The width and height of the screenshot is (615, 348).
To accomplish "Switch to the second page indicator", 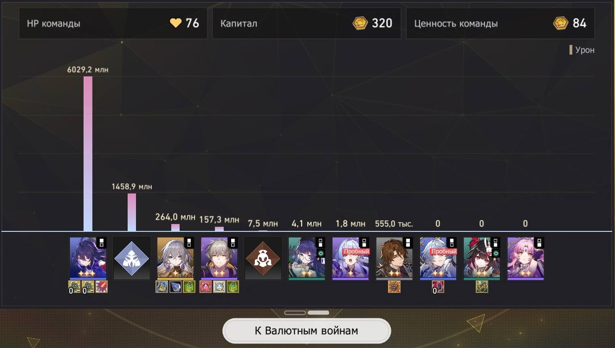I will coord(318,313).
